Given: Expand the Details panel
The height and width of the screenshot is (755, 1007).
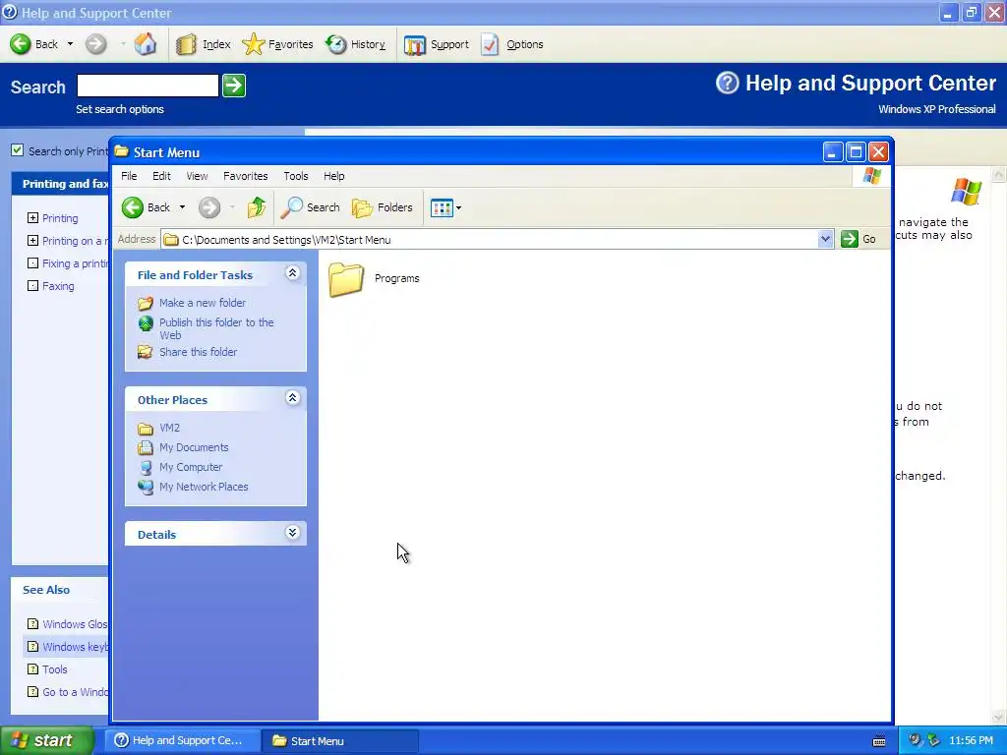Looking at the screenshot, I should 292,533.
